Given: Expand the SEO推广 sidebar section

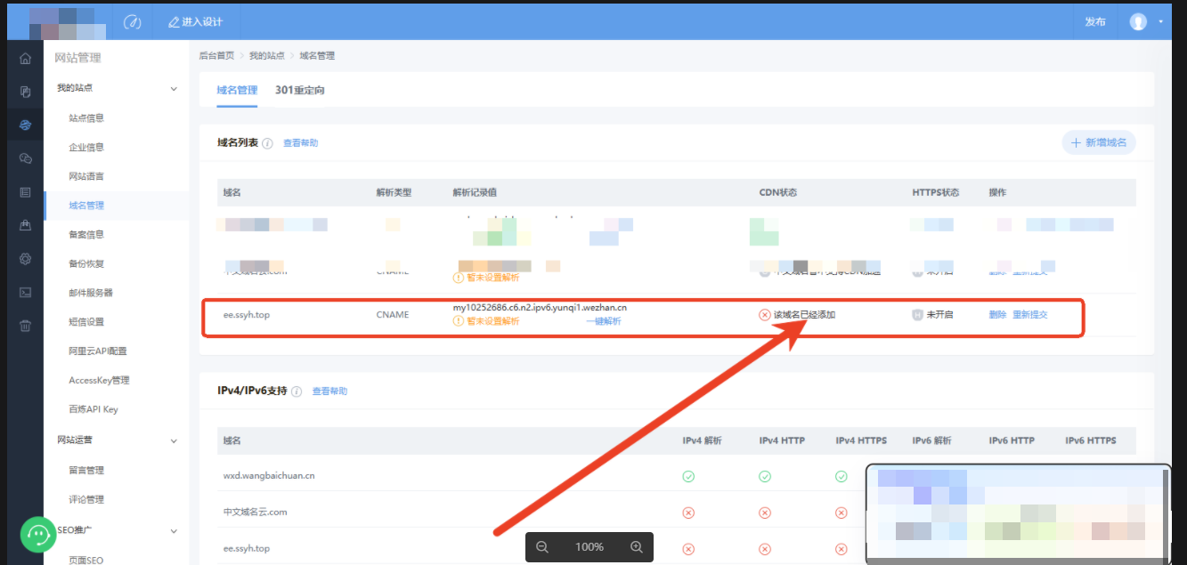Looking at the screenshot, I should tap(174, 531).
